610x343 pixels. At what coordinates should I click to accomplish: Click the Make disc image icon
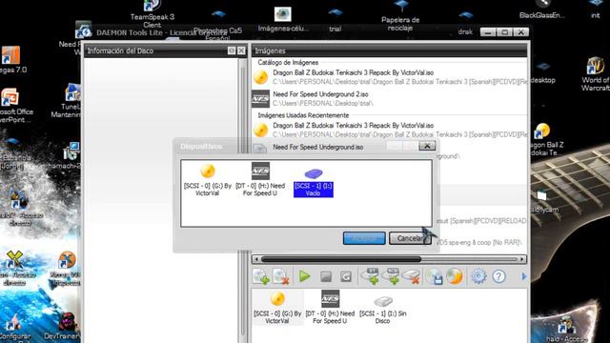coord(435,276)
